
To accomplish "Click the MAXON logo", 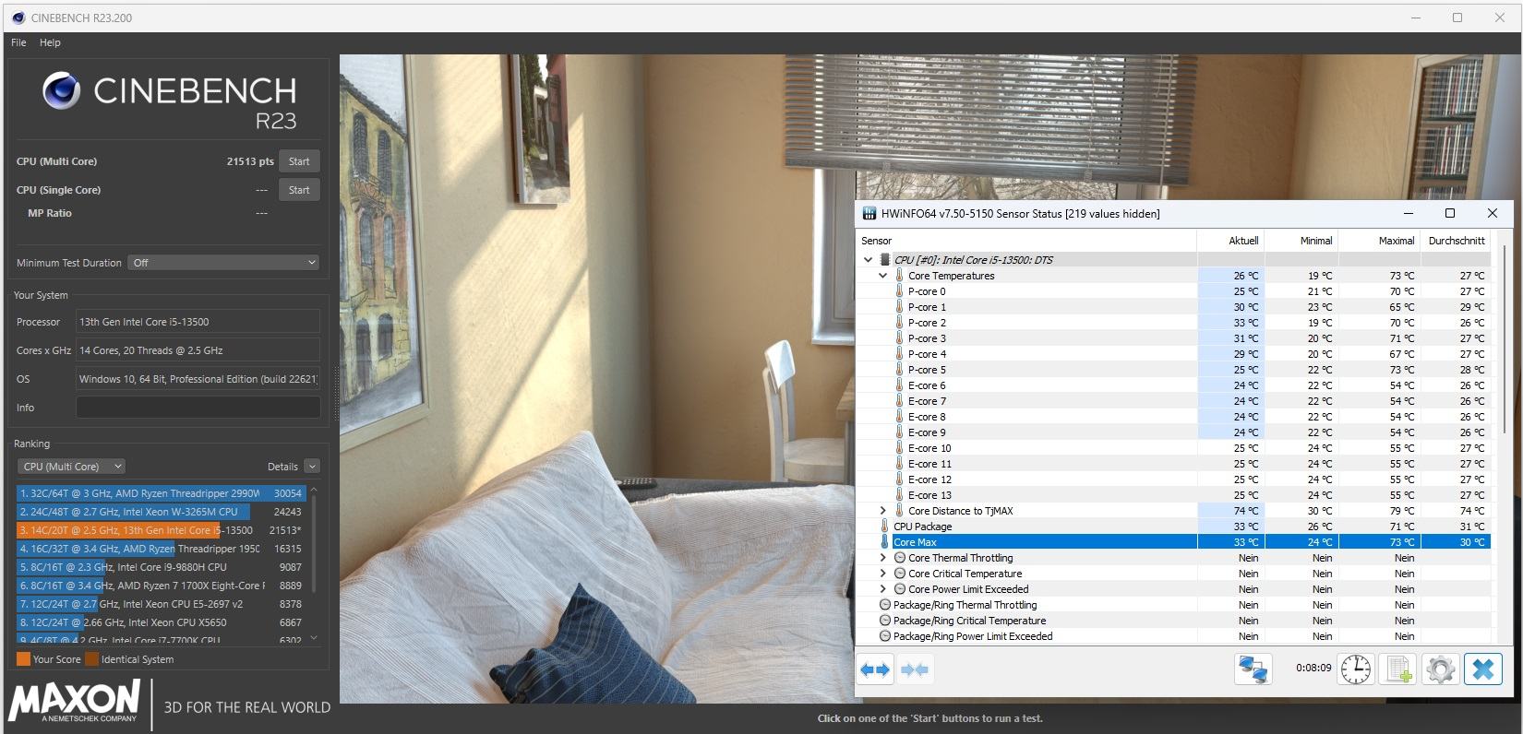I will click(74, 701).
